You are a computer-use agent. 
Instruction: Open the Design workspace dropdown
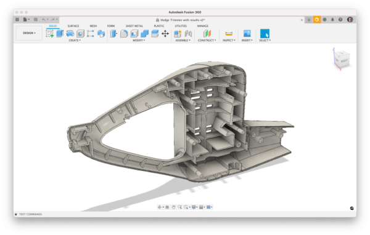coord(29,33)
